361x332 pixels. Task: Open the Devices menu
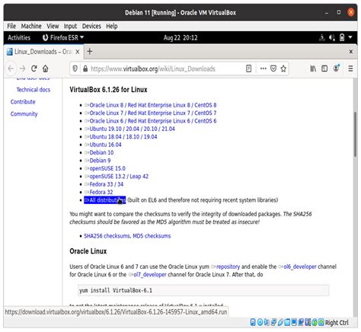(91, 26)
